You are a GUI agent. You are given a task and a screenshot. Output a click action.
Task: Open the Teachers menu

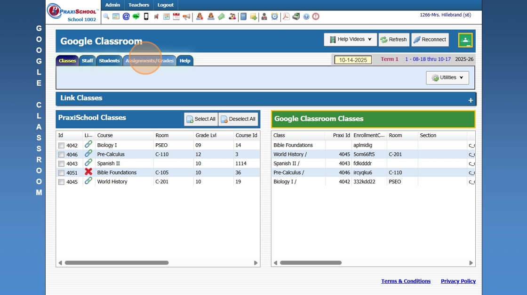[x=139, y=5]
